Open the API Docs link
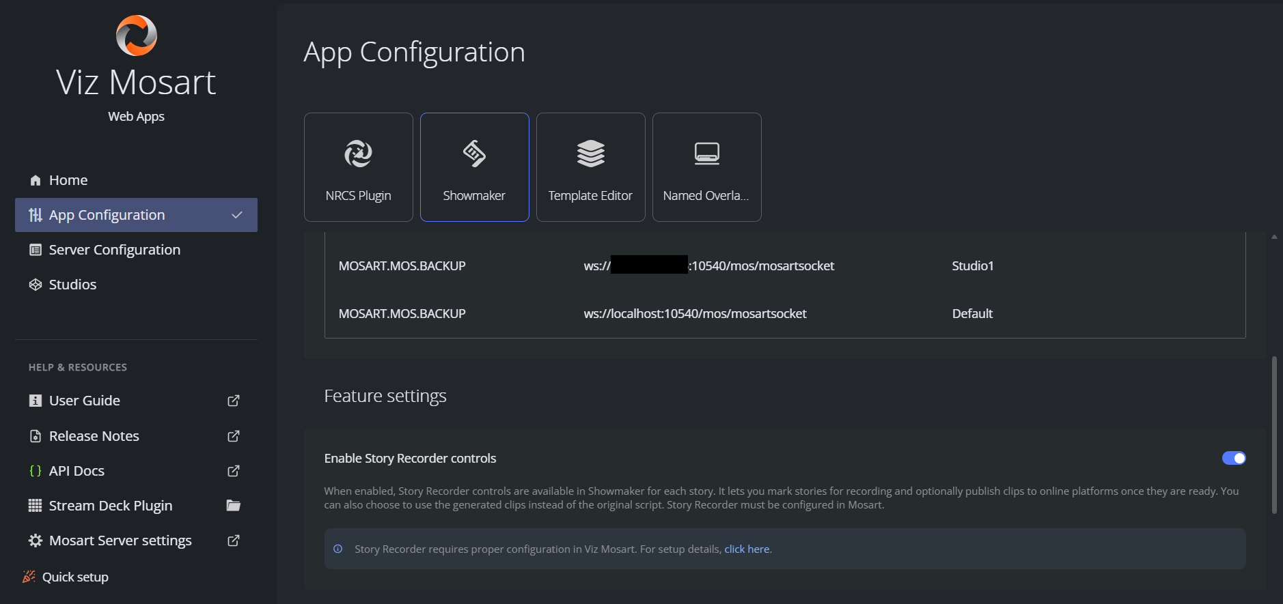Screen dimensions: 1283x604 click(136, 471)
